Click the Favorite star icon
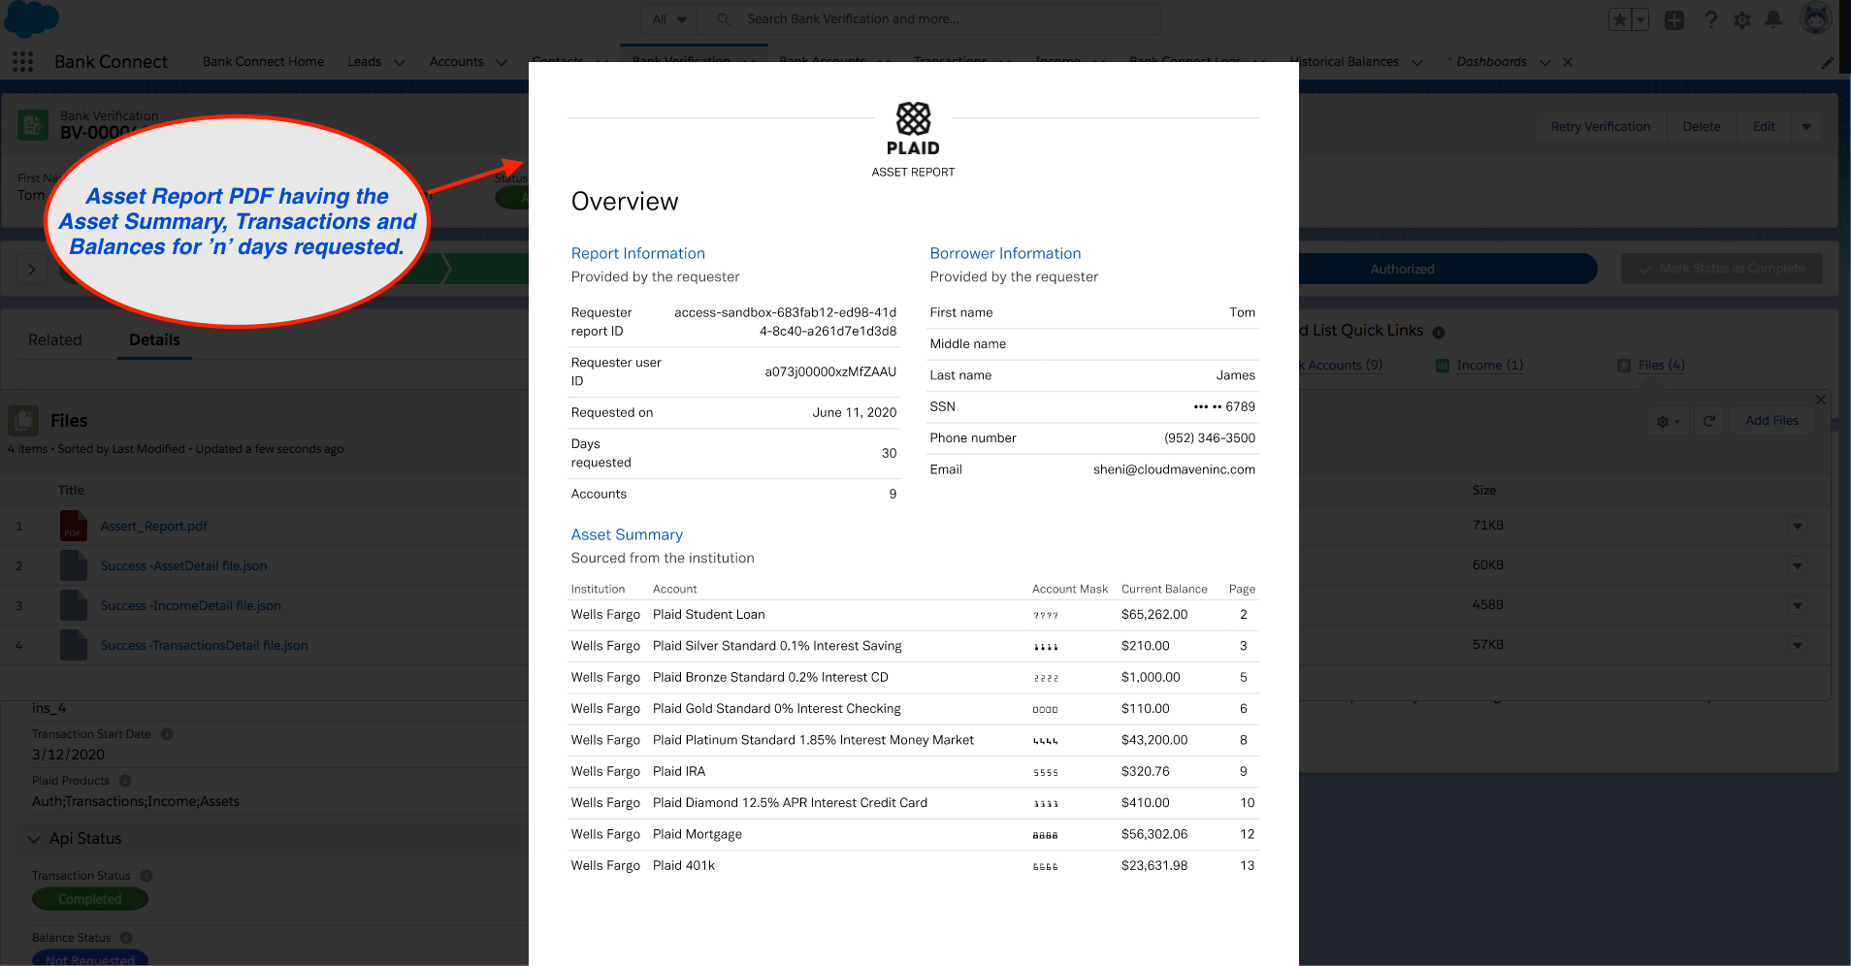This screenshot has width=1851, height=966. (1618, 19)
